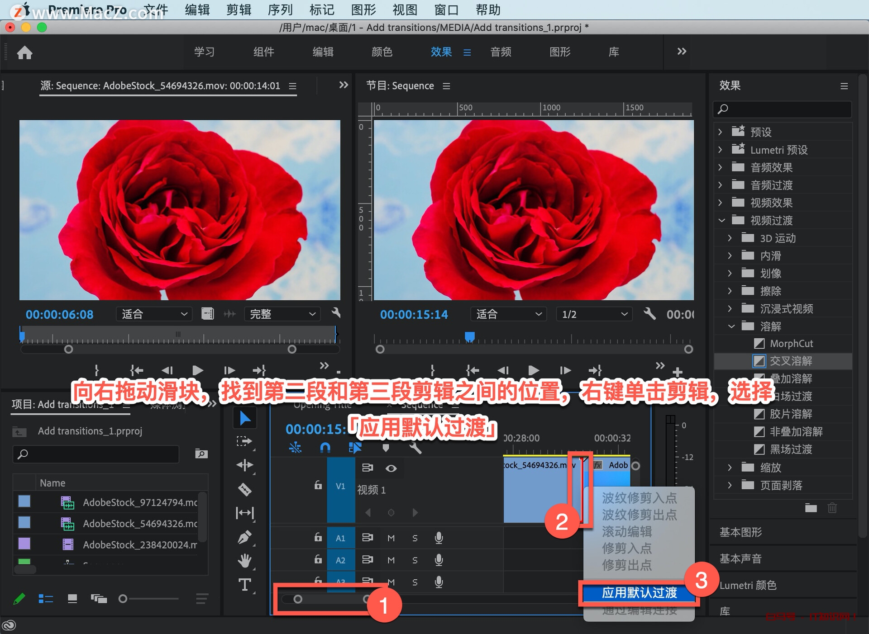
Task: Switch to the 颜色 workspace
Action: pyautogui.click(x=382, y=52)
